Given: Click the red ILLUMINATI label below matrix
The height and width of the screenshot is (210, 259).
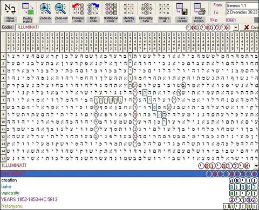Looking at the screenshot, I should 14,165.
